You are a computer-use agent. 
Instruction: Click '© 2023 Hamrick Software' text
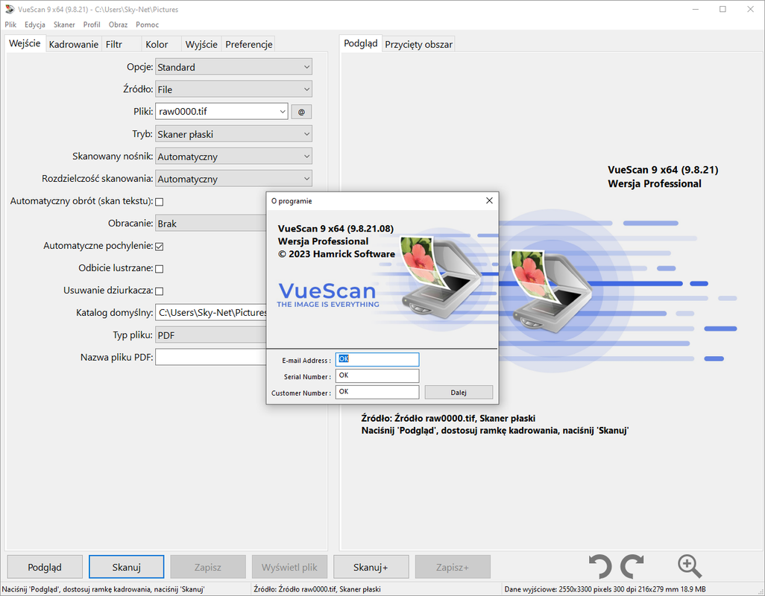[x=336, y=254]
